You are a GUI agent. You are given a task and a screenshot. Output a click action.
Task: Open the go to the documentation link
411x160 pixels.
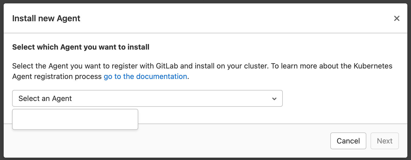[x=145, y=77]
